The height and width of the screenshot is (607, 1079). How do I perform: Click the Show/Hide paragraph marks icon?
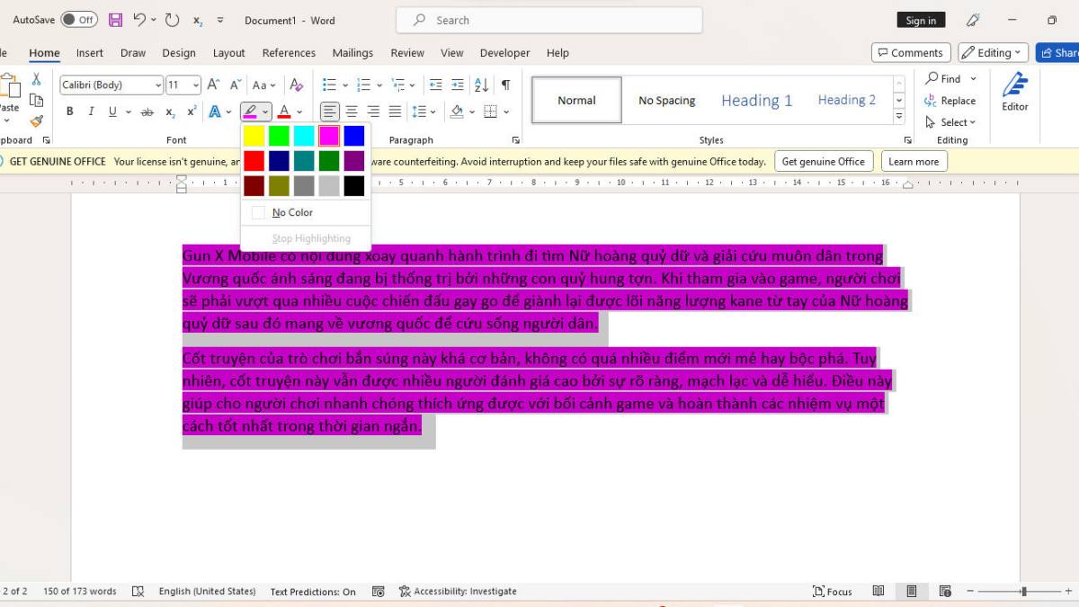[505, 85]
